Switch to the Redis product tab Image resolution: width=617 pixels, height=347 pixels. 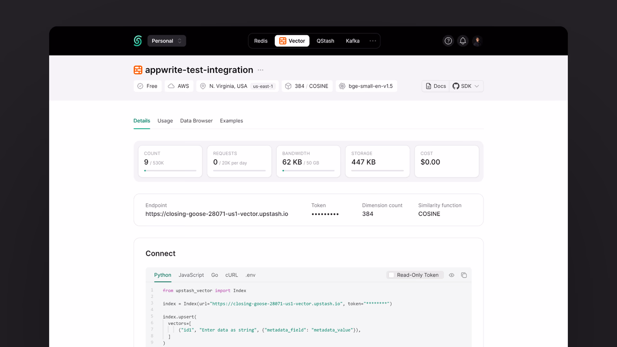261,41
